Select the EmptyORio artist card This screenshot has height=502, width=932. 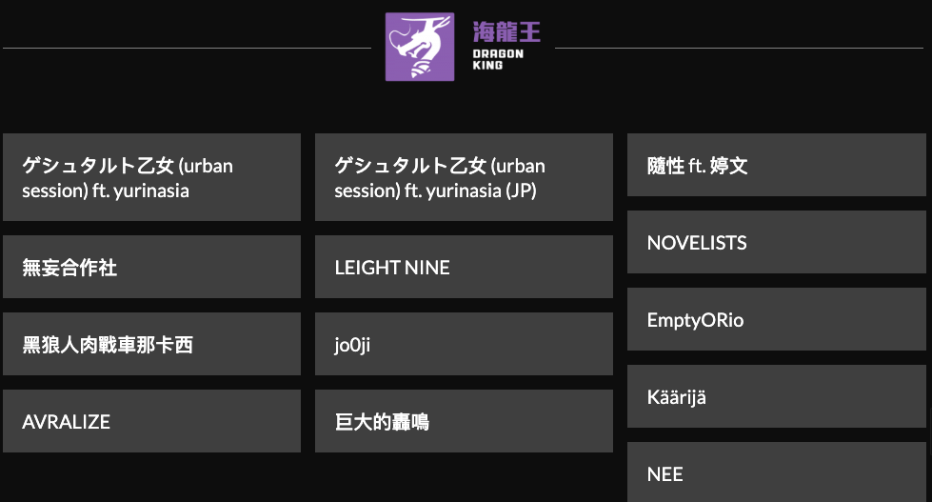point(776,320)
